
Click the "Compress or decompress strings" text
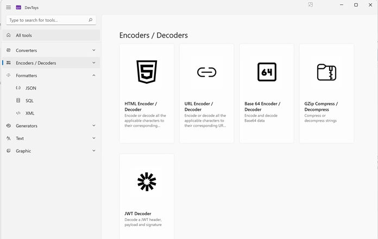[x=320, y=118]
